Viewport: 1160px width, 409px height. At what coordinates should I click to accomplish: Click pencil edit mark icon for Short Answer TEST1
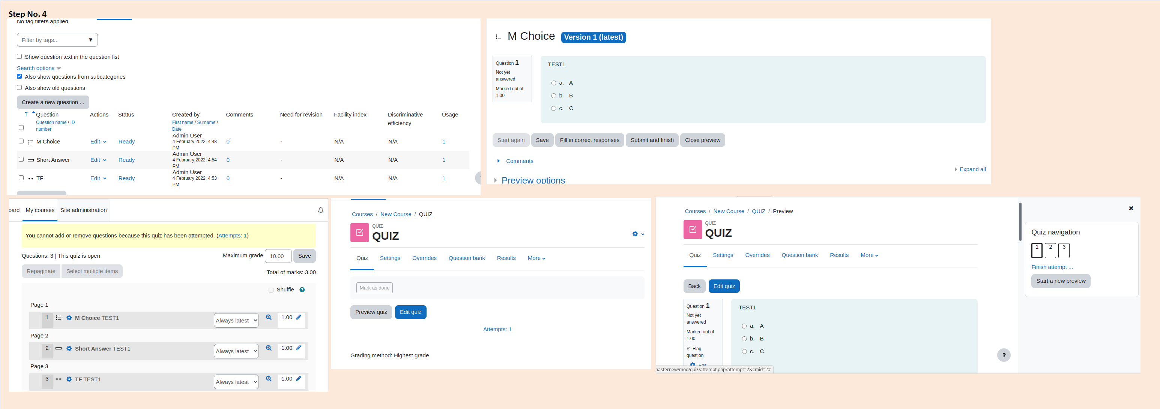tap(299, 348)
